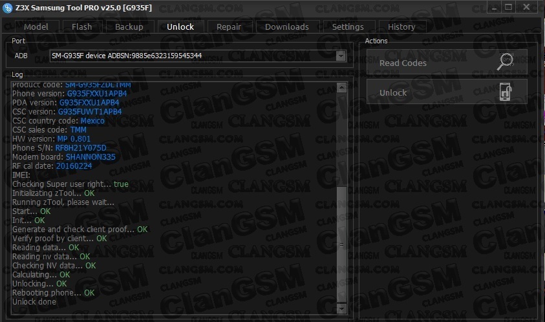Click the Read Codes button
Screen dimensions: 545x322
coord(447,62)
